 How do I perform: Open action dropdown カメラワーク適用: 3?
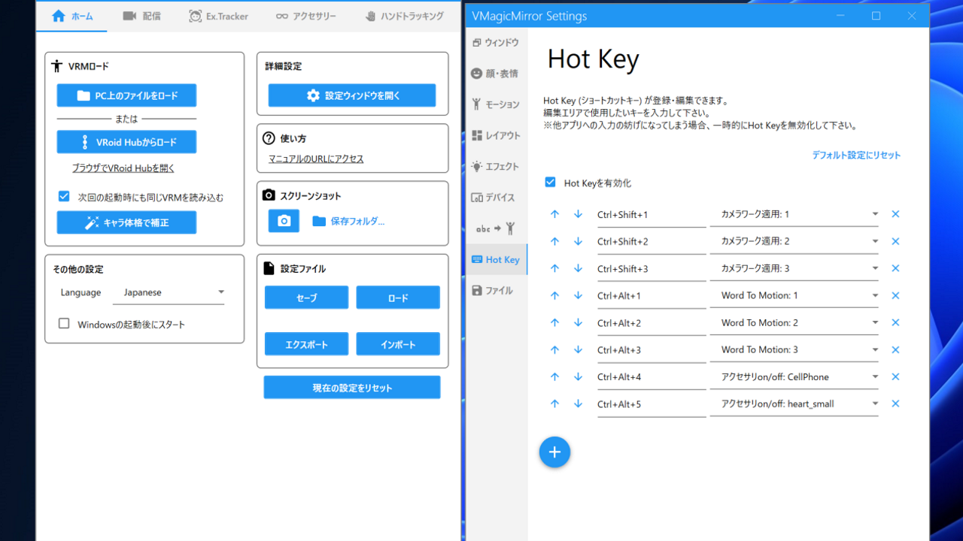point(794,269)
